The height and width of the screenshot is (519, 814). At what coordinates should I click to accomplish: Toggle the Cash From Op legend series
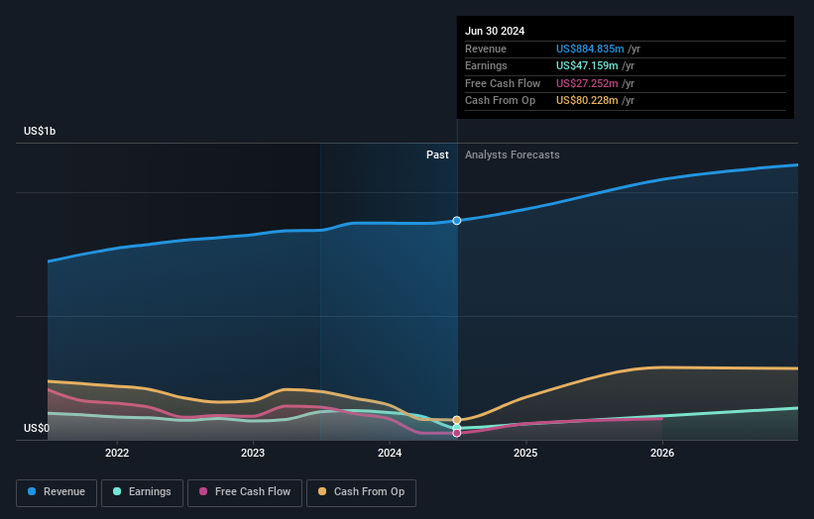(x=361, y=492)
